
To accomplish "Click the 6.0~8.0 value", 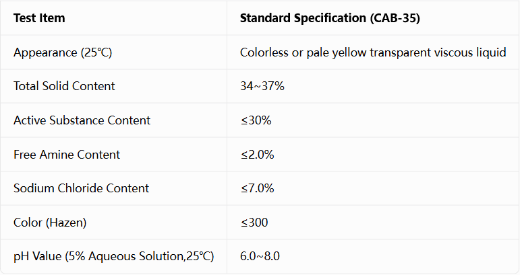I will (x=260, y=256).
